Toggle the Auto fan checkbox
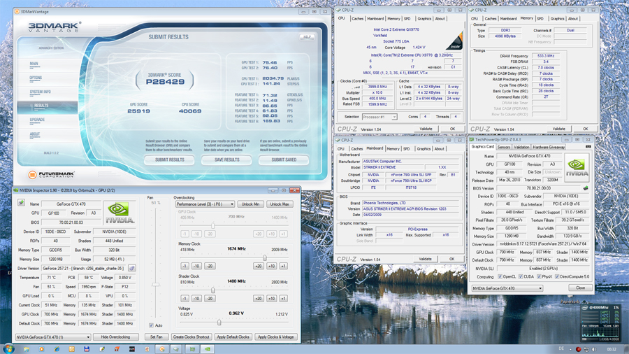The image size is (629, 354). (x=151, y=325)
